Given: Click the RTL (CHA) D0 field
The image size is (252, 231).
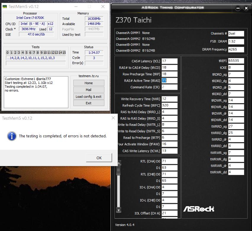Looking at the screenshot, I should pyautogui.click(x=169, y=161).
